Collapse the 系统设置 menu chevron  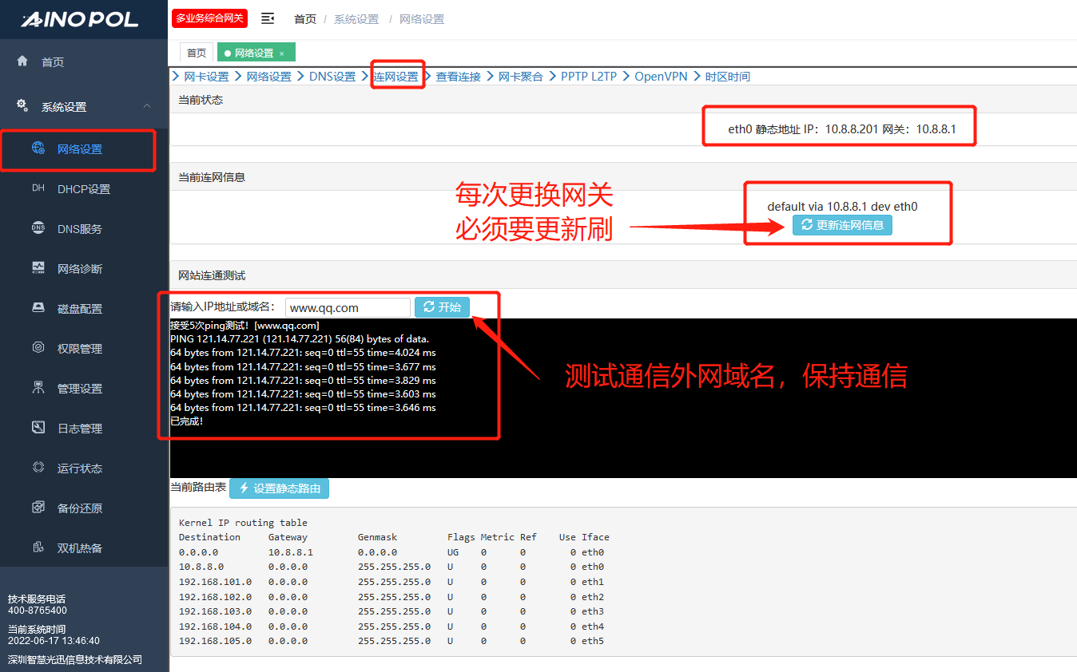[x=147, y=106]
